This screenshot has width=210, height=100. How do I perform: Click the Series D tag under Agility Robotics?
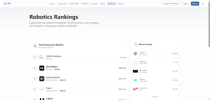(x=63, y=80)
